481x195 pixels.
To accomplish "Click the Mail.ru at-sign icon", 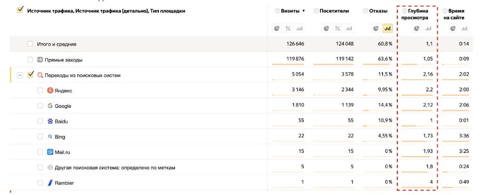I will point(50,152).
